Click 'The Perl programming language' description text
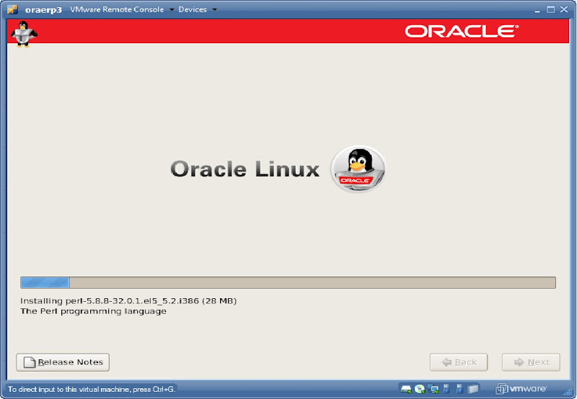 pos(94,311)
